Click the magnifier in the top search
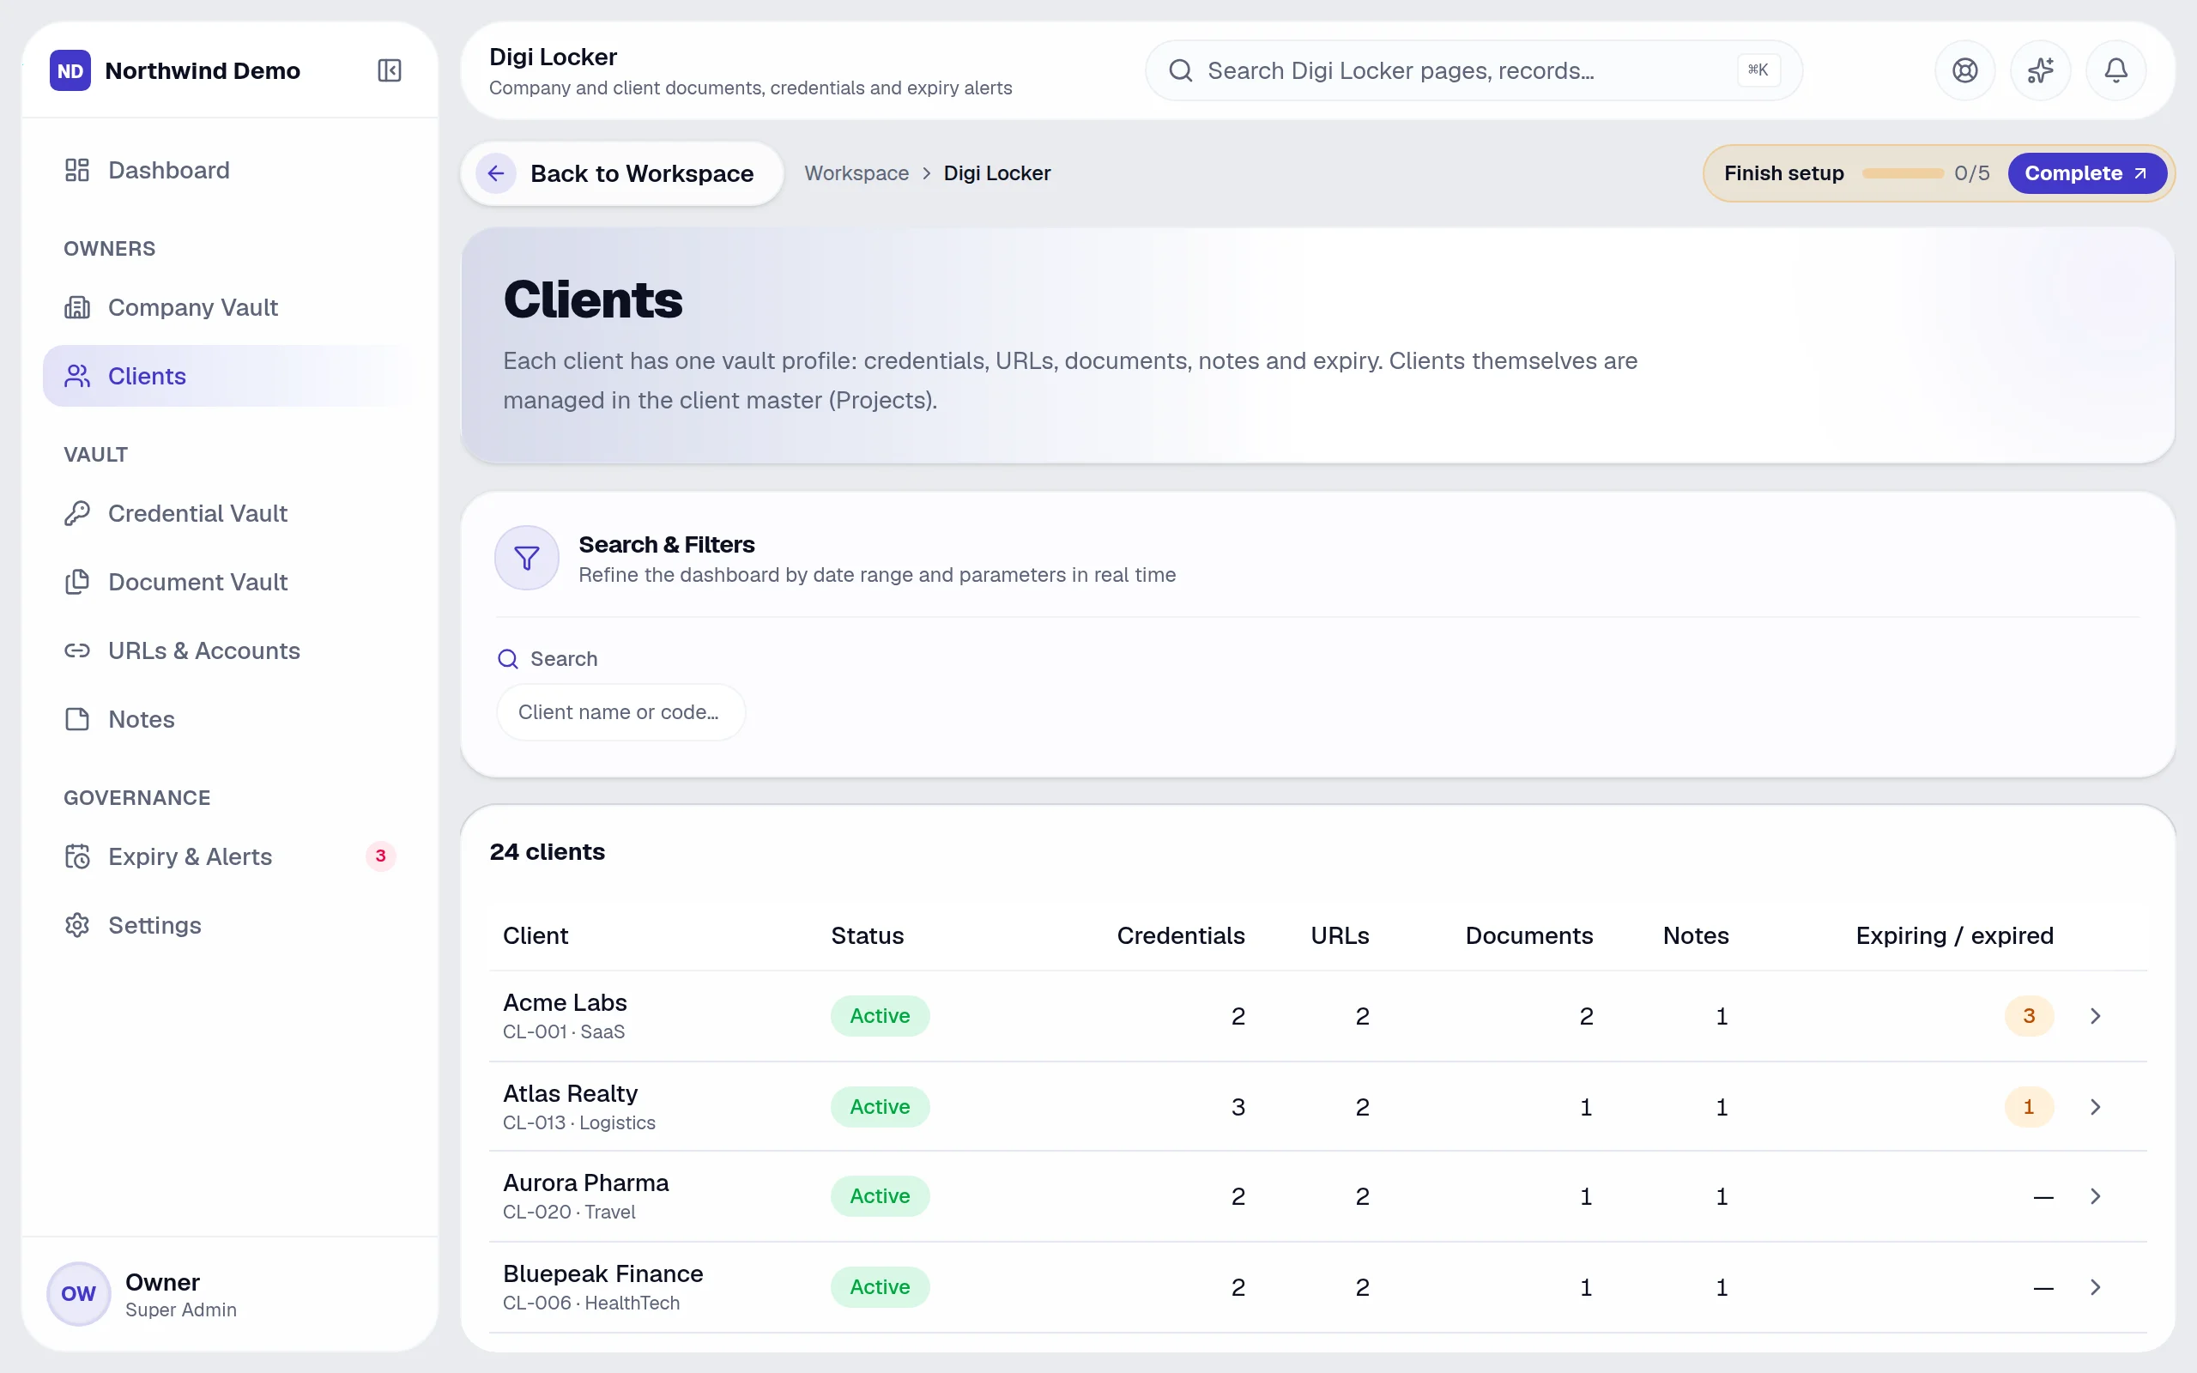The width and height of the screenshot is (2197, 1373). tap(1180, 70)
